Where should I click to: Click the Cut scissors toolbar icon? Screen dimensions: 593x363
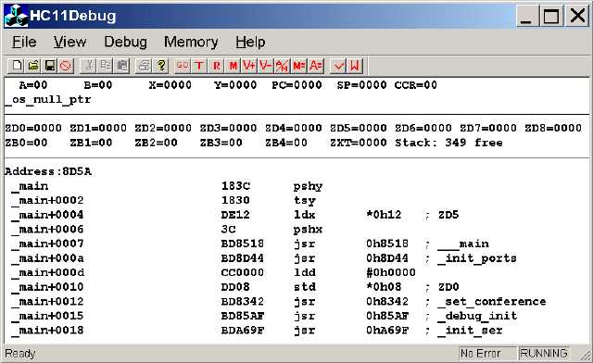click(89, 66)
